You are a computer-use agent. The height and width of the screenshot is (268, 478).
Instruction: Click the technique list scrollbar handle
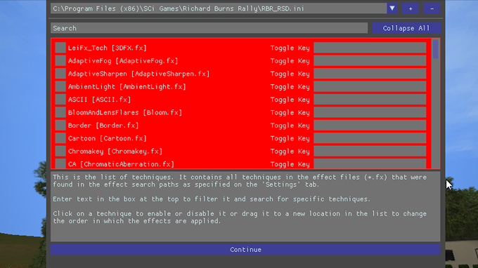pyautogui.click(x=435, y=49)
